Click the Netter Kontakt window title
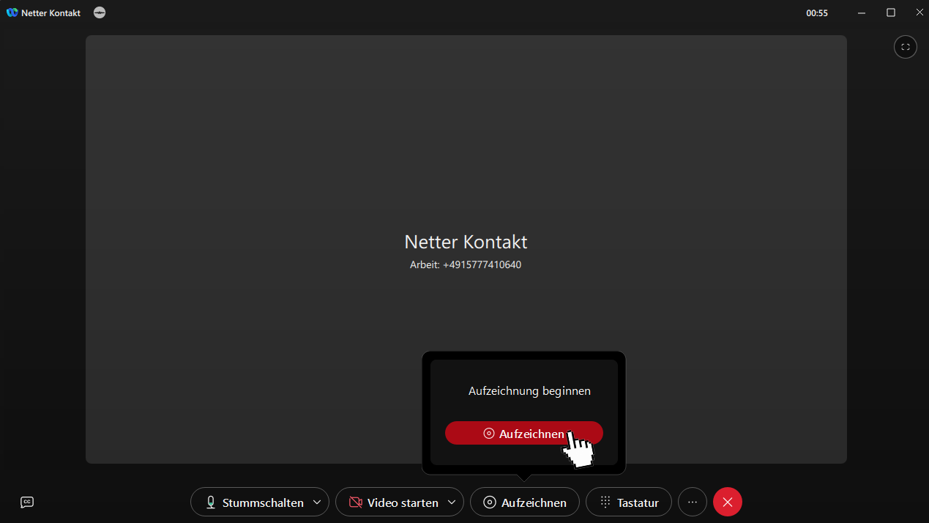Image resolution: width=929 pixels, height=523 pixels. tap(51, 13)
